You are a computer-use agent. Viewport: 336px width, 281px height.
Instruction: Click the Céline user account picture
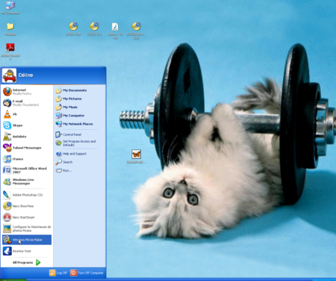pyautogui.click(x=9, y=75)
